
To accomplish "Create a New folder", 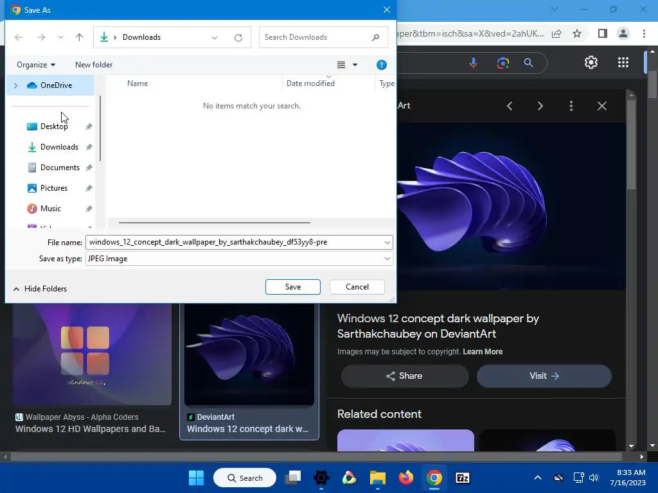I will [94, 65].
